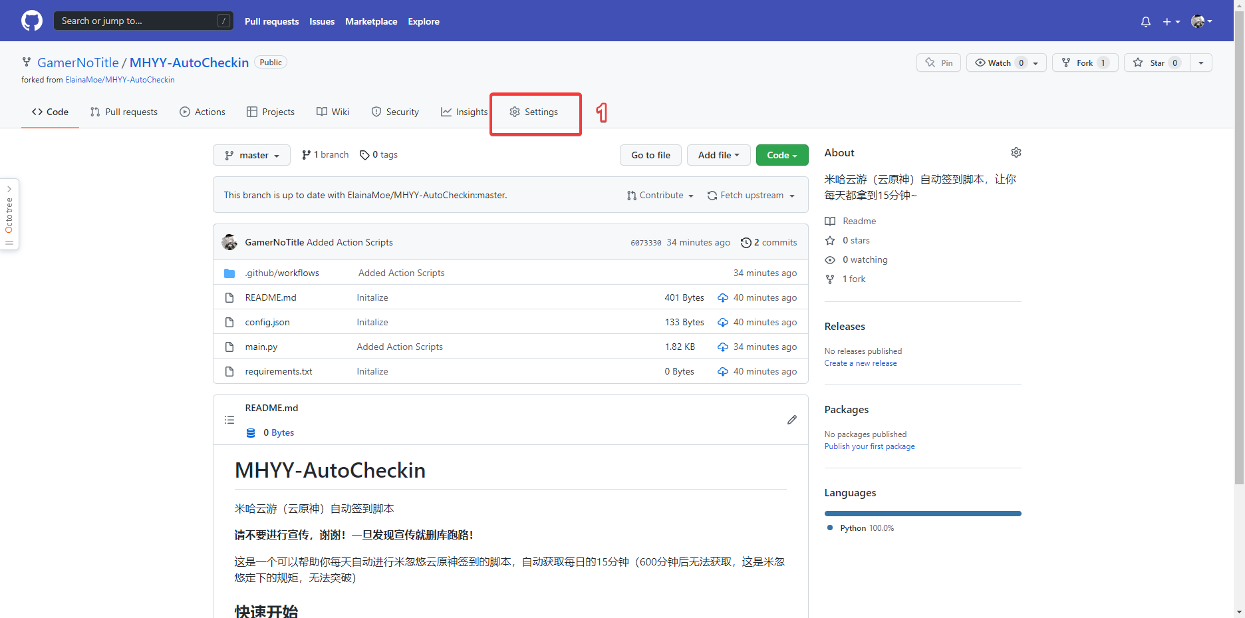1245x618 pixels.
Task: Click the GitHub logo icon
Action: point(31,21)
